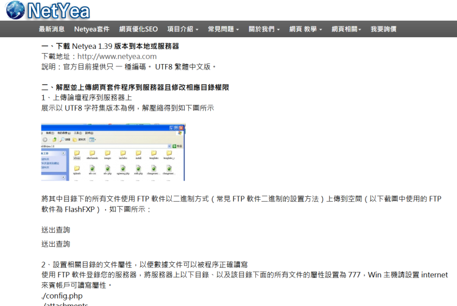Viewport: 457px width, 306px height.
Task: Click the ./config.php path text
Action: click(62, 296)
